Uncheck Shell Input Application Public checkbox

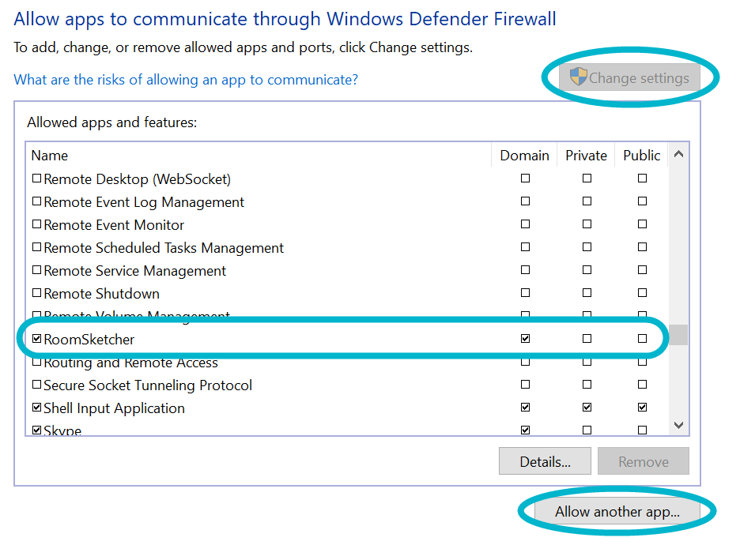point(642,408)
